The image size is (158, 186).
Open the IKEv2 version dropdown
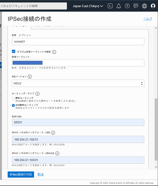pos(78,83)
